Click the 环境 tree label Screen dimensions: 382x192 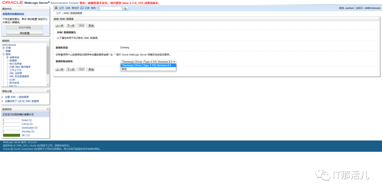click(x=8, y=48)
